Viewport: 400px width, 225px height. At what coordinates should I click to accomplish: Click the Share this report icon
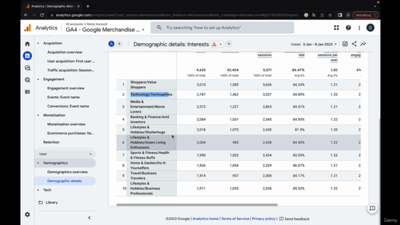(x=354, y=44)
